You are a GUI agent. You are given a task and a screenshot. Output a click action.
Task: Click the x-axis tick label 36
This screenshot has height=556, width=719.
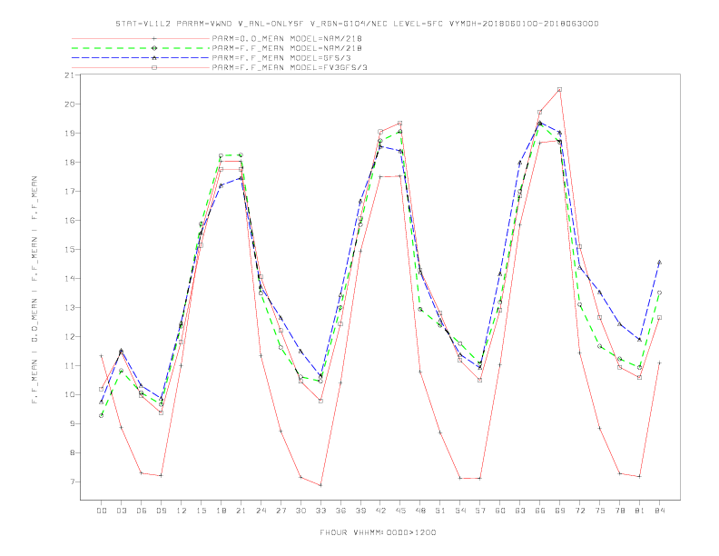coord(340,511)
